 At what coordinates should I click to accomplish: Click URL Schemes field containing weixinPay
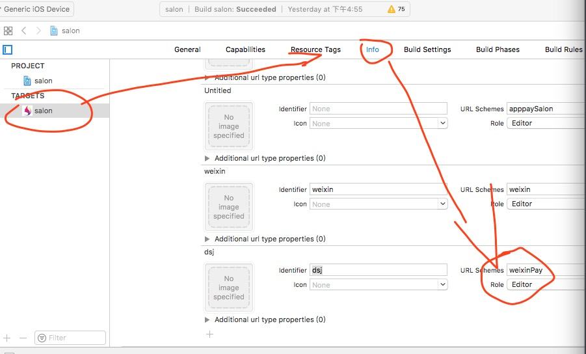[x=546, y=270]
